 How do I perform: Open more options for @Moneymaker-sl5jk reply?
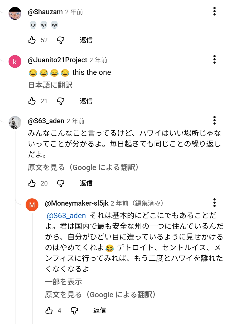click(x=214, y=203)
